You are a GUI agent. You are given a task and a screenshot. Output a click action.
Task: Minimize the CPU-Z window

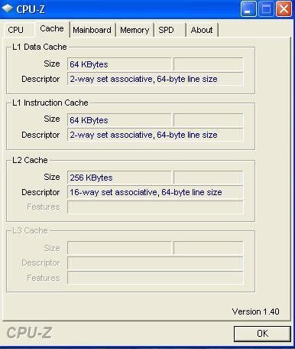pyautogui.click(x=248, y=9)
